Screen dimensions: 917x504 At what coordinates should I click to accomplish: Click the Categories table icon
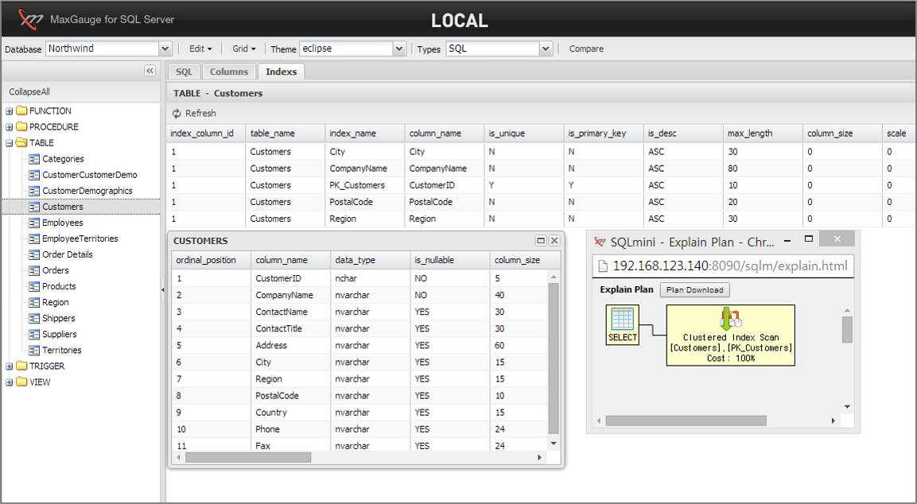point(34,159)
